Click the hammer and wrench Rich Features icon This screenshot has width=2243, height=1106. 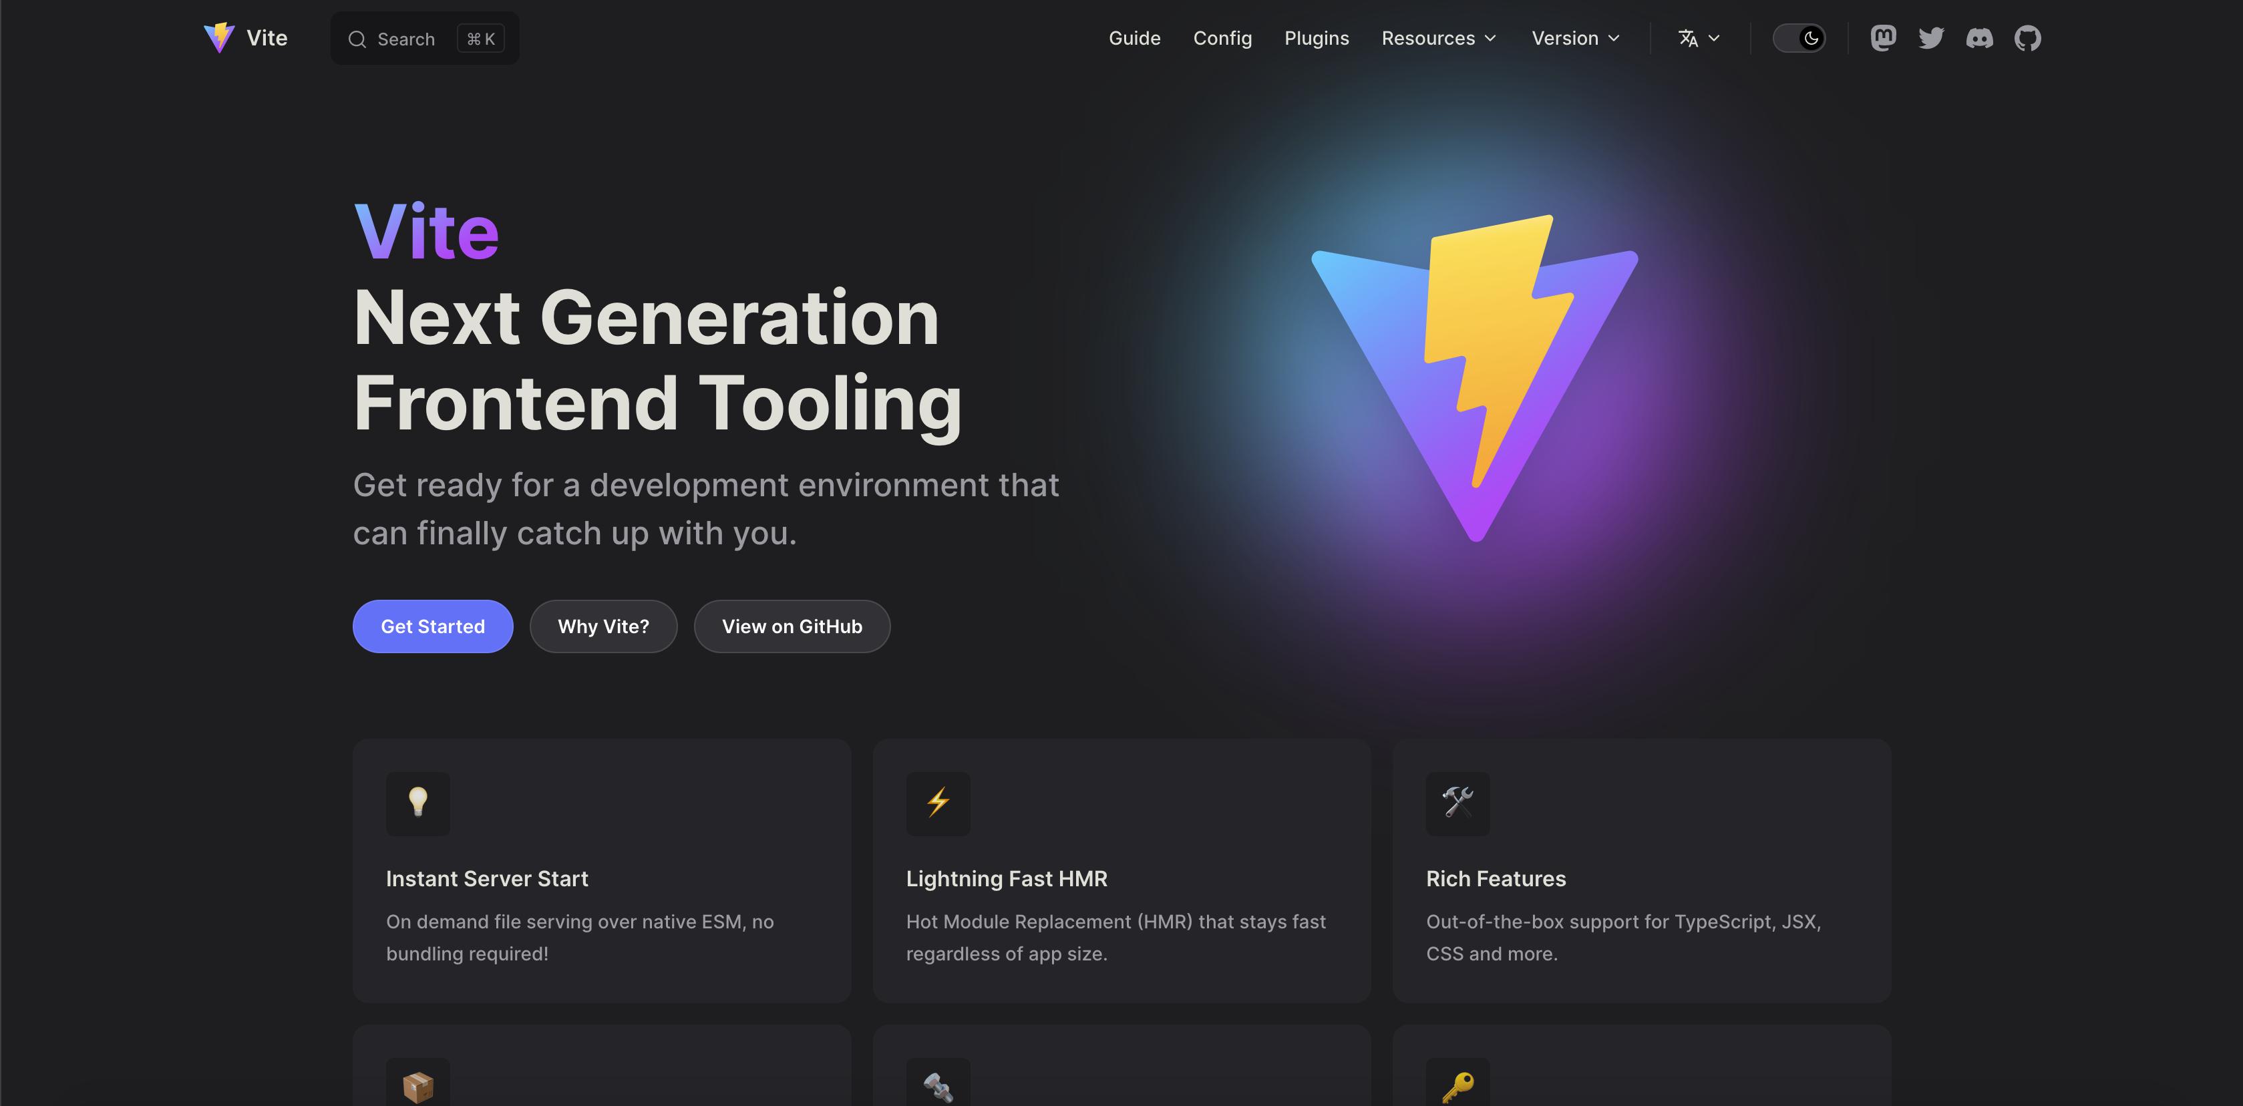1457,803
